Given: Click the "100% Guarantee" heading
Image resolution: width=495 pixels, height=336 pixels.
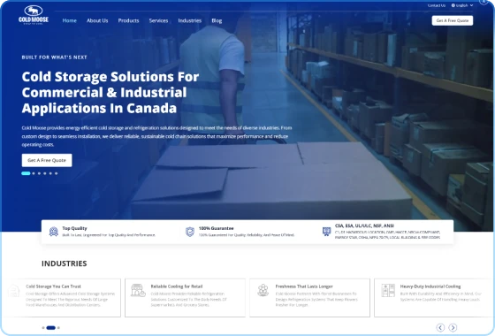Looking at the screenshot, I should click(x=216, y=228).
